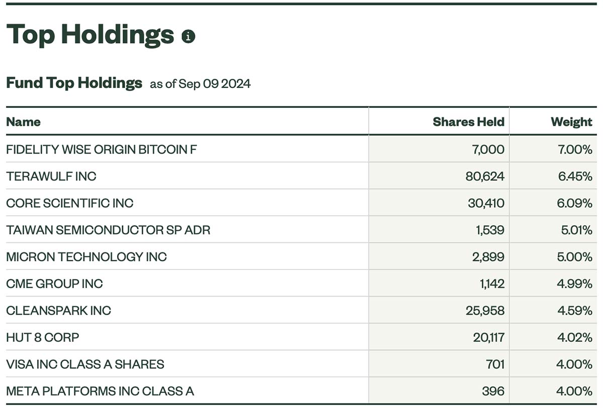Open META PLATFORMS INC CLASS A

pyautogui.click(x=100, y=391)
